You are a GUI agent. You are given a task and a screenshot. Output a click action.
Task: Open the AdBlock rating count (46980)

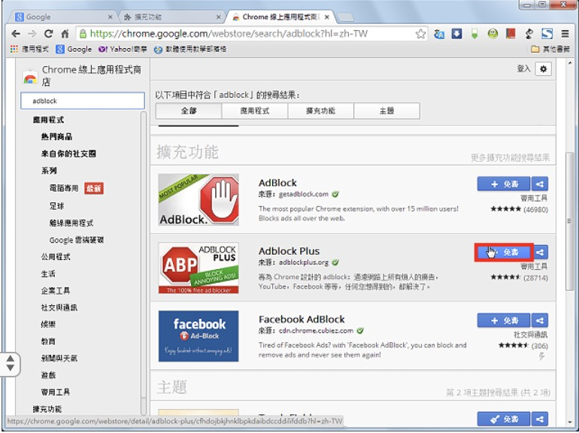[x=535, y=209]
